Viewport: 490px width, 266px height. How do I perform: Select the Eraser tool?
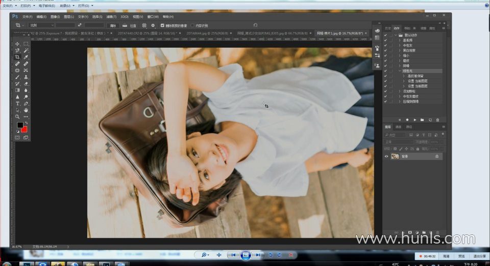point(26,83)
